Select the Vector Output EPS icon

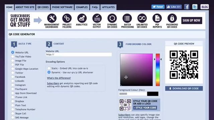[x=97, y=18]
